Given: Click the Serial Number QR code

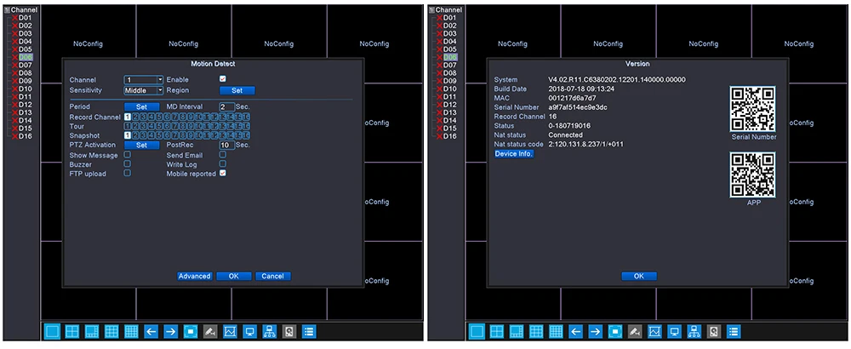Looking at the screenshot, I should tap(752, 109).
